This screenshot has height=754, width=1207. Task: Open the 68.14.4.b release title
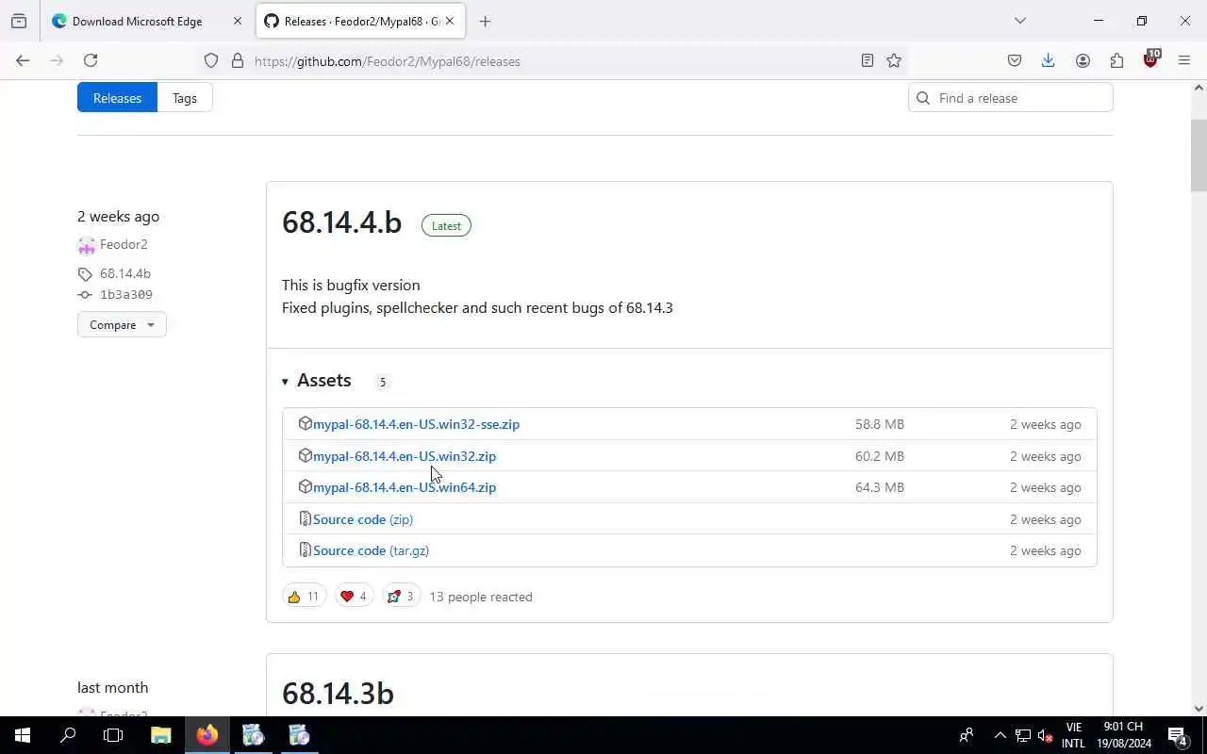click(341, 222)
